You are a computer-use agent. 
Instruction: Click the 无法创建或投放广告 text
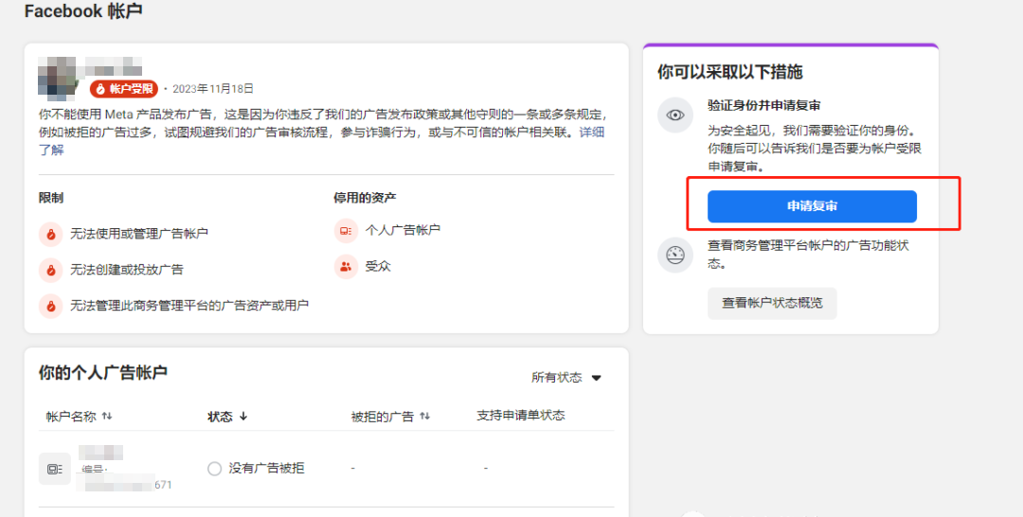click(127, 269)
